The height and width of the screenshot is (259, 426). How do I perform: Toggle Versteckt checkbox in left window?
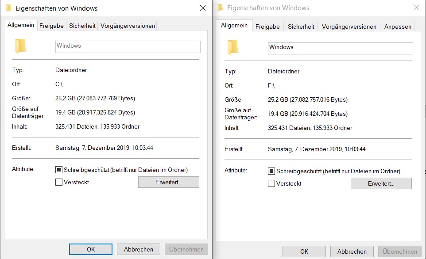coord(59,182)
